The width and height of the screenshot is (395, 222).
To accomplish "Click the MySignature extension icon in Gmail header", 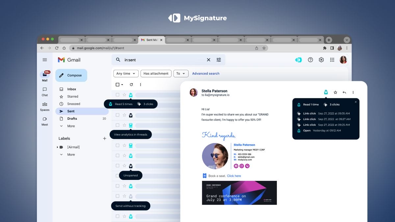I will (x=298, y=60).
